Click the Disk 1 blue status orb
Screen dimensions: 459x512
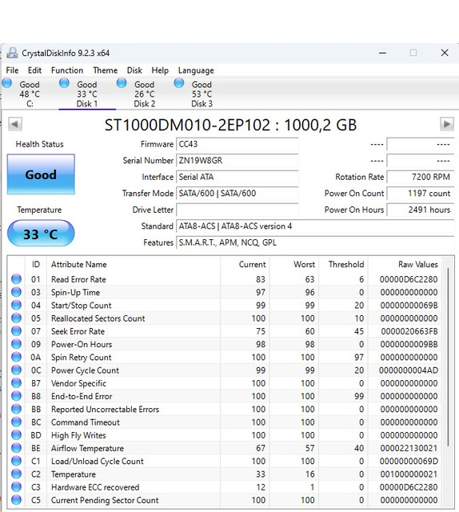pyautogui.click(x=64, y=83)
